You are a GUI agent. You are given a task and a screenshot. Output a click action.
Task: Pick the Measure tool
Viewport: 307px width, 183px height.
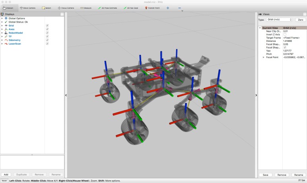(x=85, y=8)
